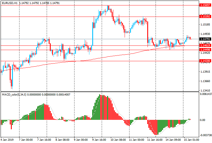Click the 1.13660 price axis value
Viewport: 212px width, 143px height.
click(205, 81)
